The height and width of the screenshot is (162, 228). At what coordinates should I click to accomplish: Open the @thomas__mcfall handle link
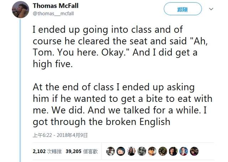(54, 13)
